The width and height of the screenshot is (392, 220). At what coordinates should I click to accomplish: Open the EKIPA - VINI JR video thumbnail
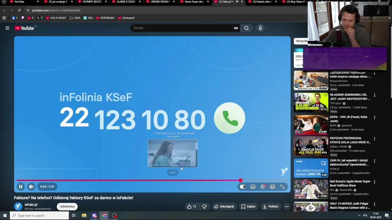pyautogui.click(x=311, y=125)
